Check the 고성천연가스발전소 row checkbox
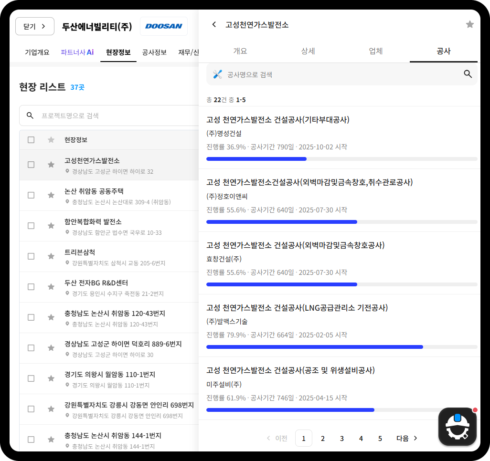This screenshot has height=461, width=490. pos(31,165)
